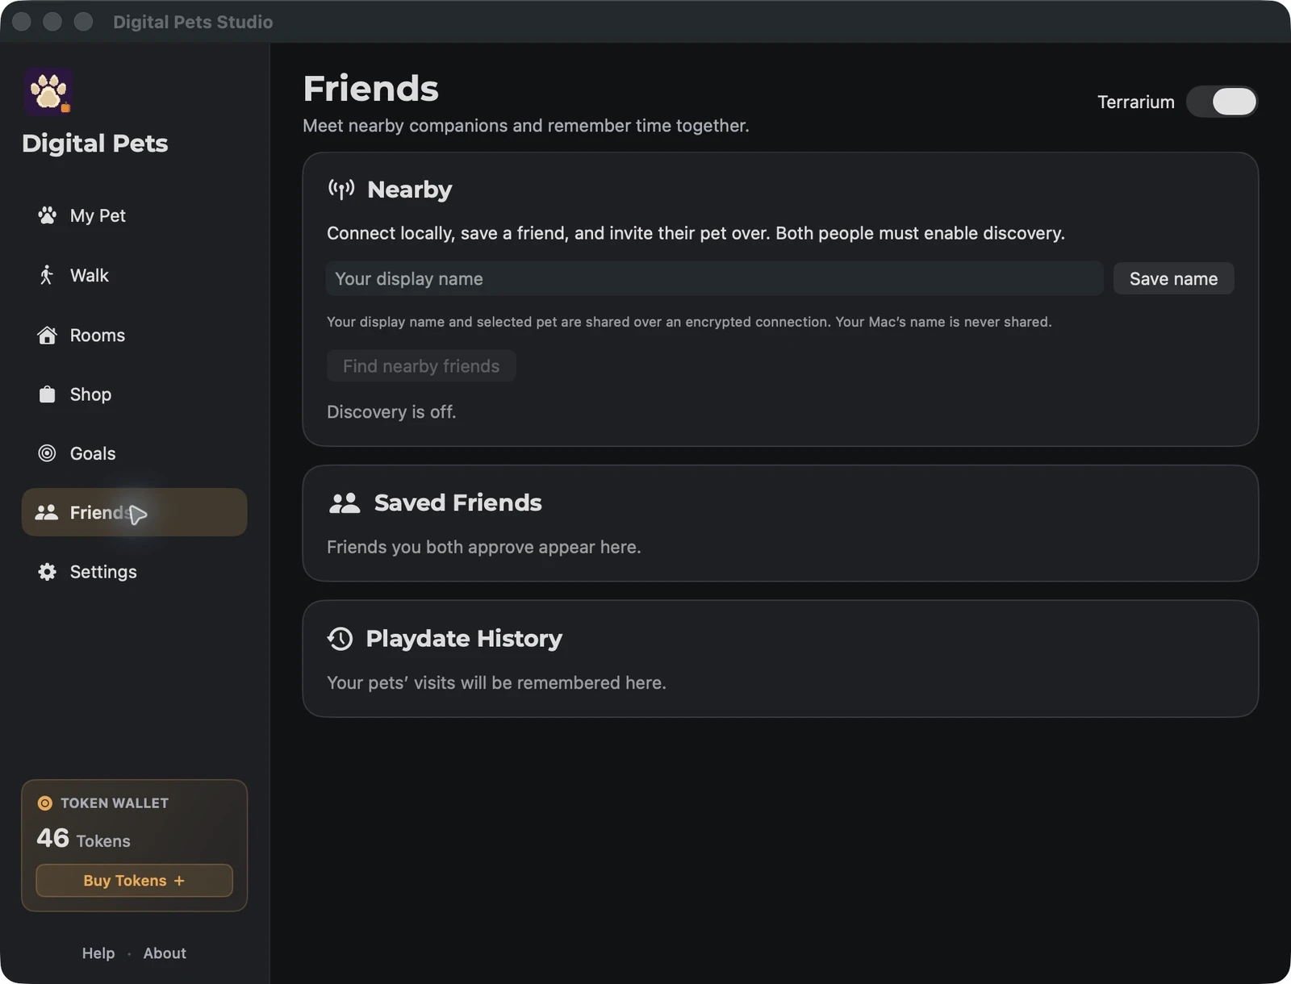This screenshot has height=984, width=1291.
Task: Click the 46 Tokens balance
Action: (83, 839)
